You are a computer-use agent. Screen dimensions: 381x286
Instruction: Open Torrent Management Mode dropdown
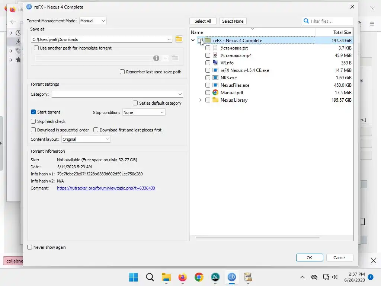(93, 21)
